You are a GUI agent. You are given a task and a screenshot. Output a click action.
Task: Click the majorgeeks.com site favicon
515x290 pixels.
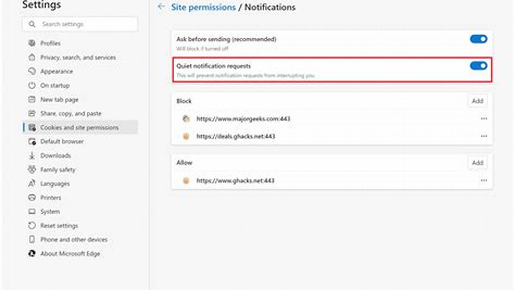186,119
